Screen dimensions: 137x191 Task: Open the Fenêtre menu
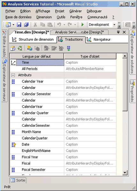(76, 17)
